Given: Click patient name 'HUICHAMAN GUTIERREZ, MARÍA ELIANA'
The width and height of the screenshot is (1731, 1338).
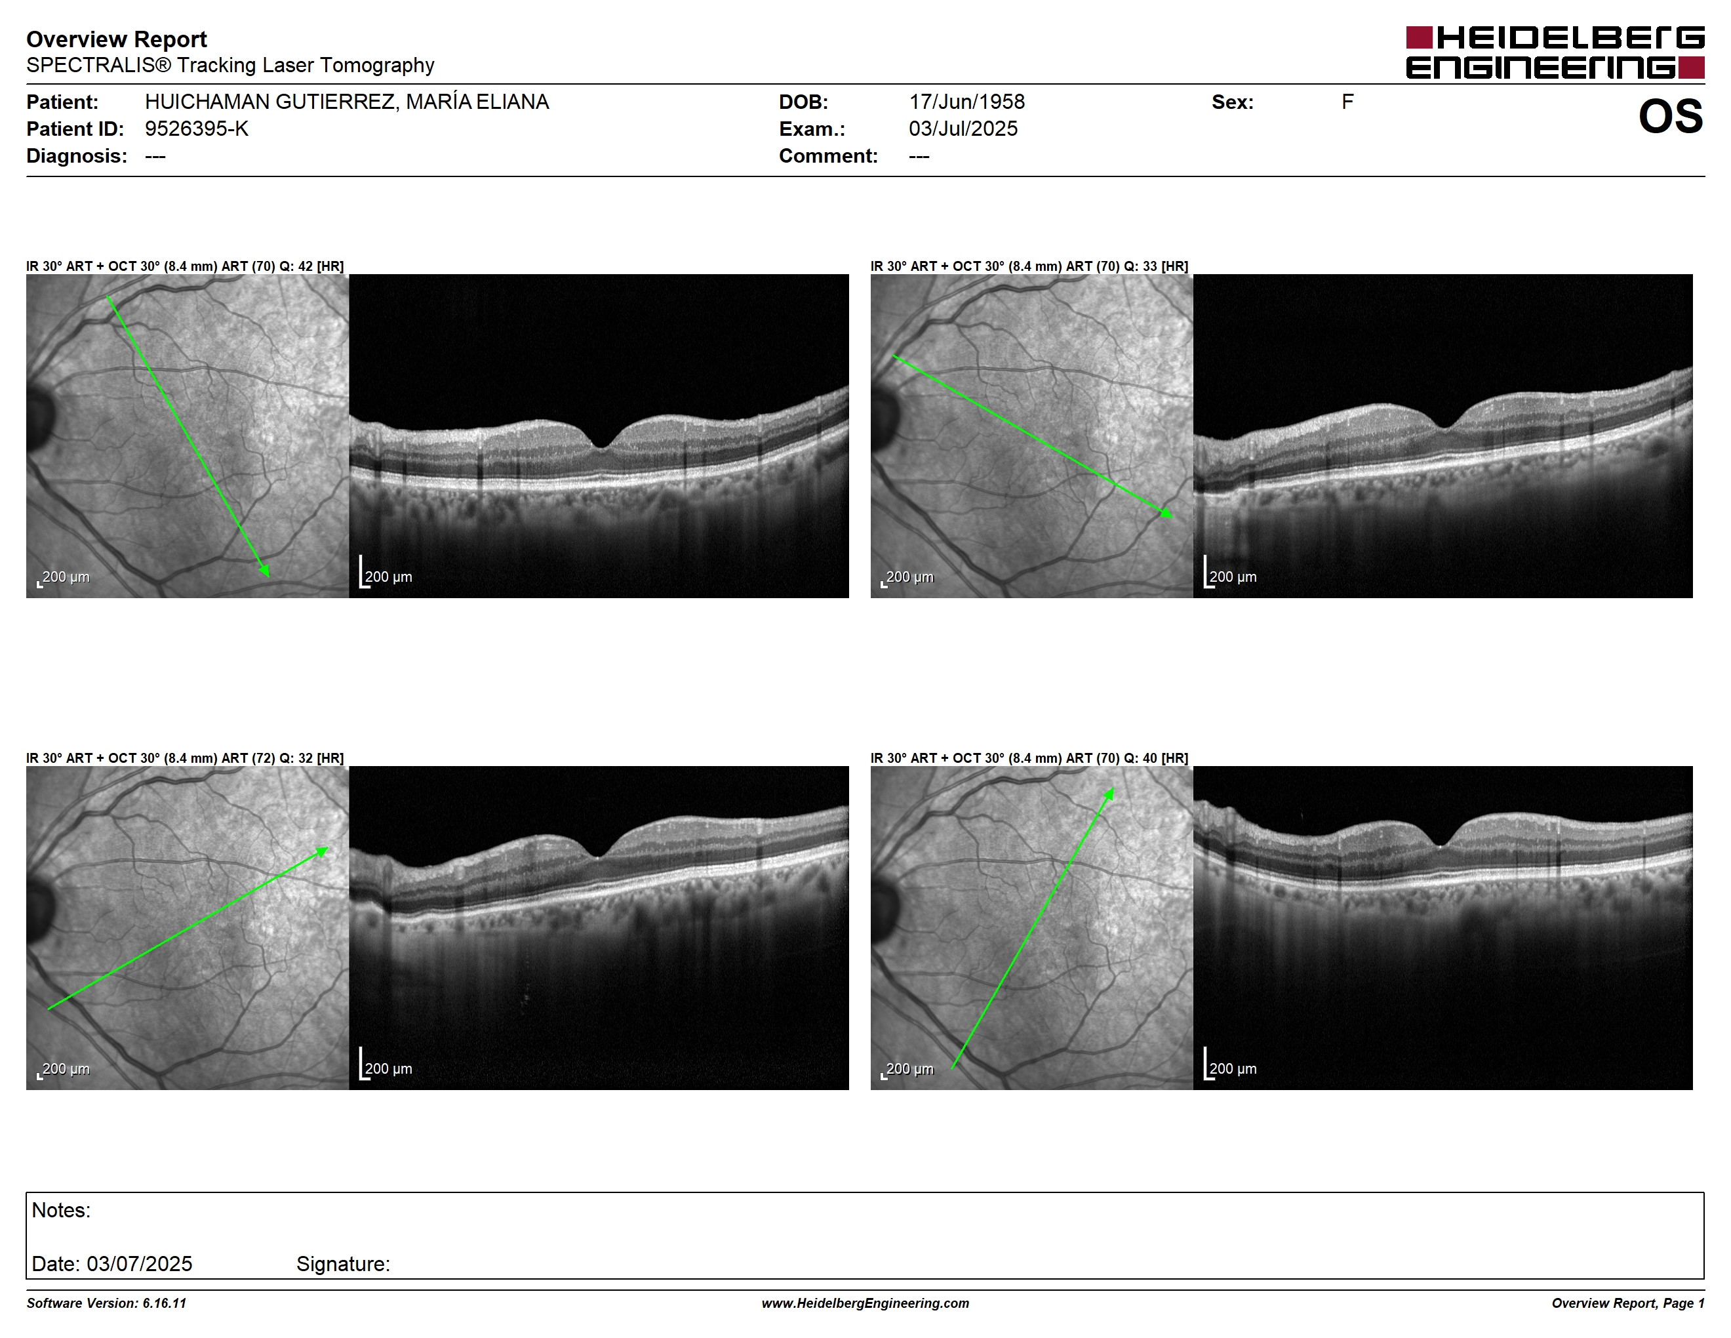Looking at the screenshot, I should 346,102.
